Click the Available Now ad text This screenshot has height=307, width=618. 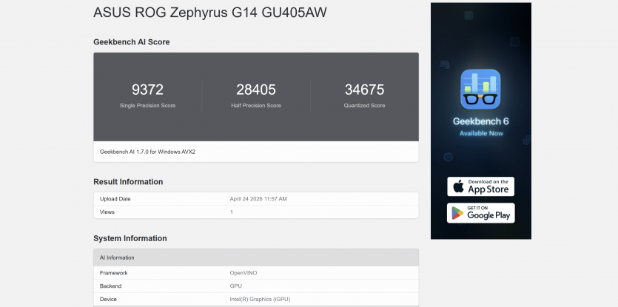(481, 133)
